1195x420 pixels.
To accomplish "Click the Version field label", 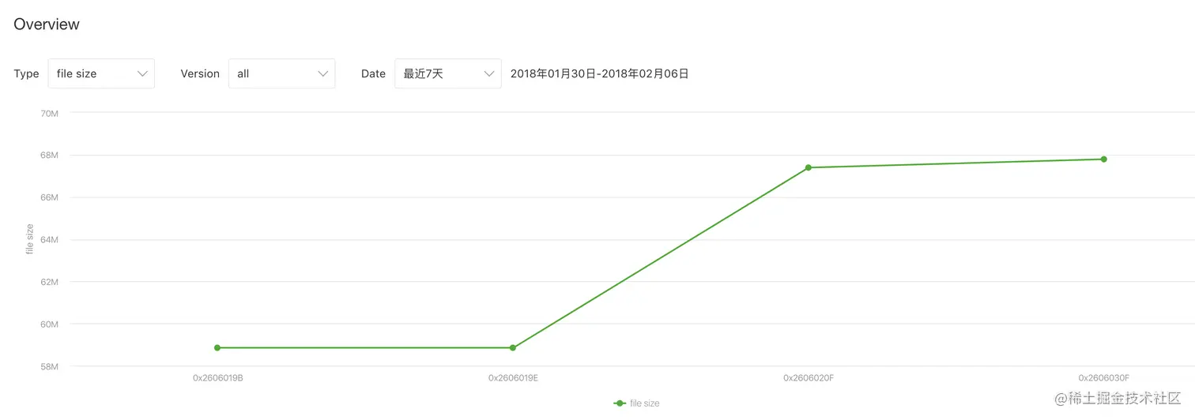I will (x=200, y=73).
